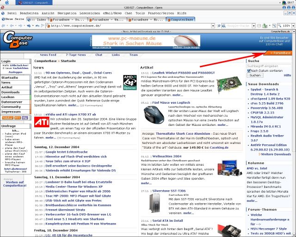
Task: Open Werben auf ComputerBase link
Action: (15, 184)
